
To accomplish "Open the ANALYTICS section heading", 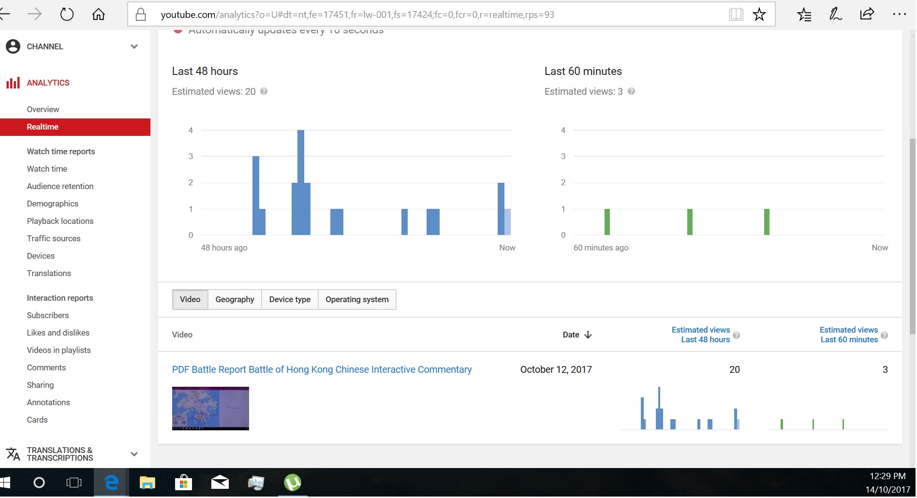I will 48,83.
